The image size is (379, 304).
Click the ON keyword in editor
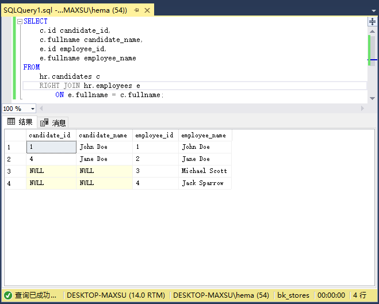[x=59, y=95]
